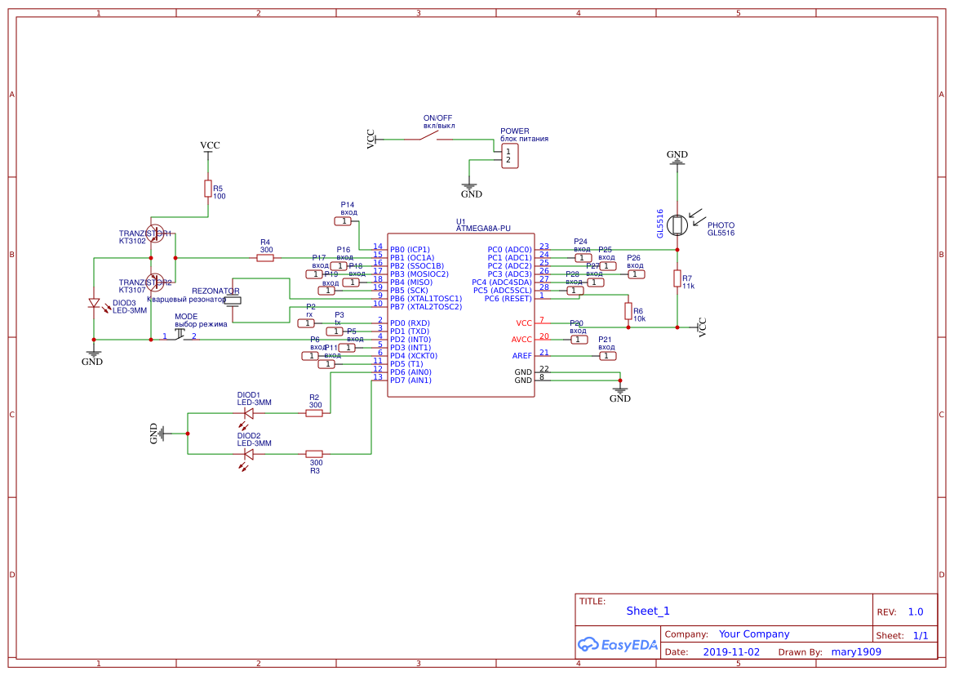The height and width of the screenshot is (676, 954).
Task: Select the TRANZISTOR1 KT3102 transistor symbol
Action: 156,233
